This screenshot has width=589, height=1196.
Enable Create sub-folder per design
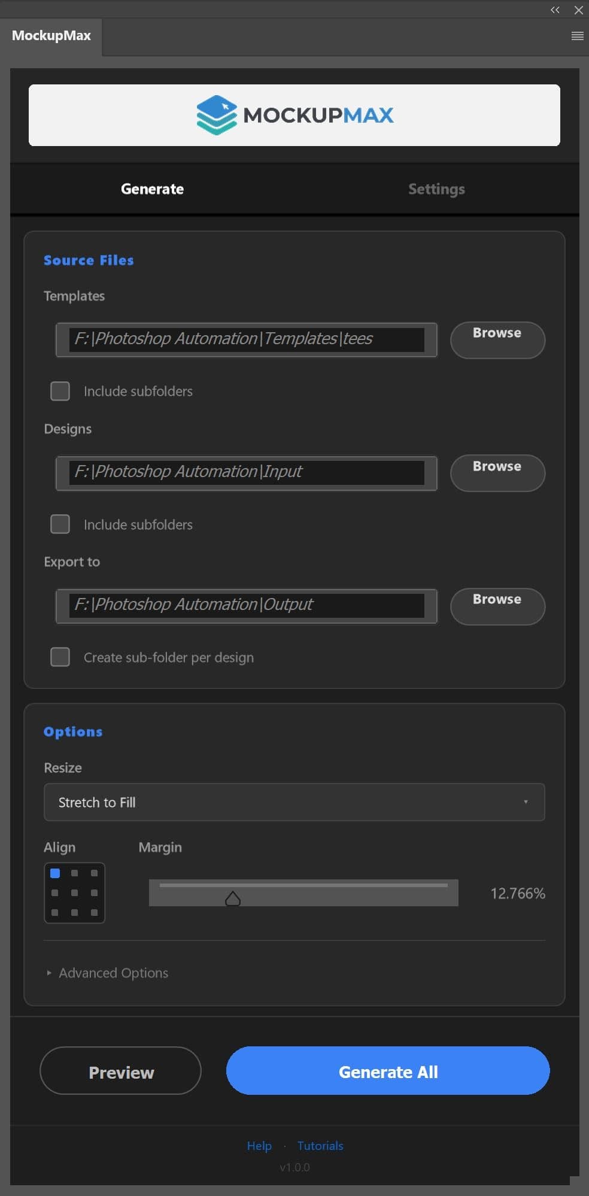tap(60, 657)
